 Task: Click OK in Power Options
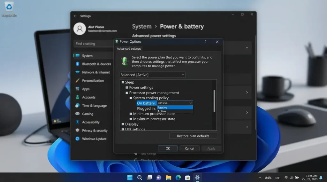coord(168,148)
